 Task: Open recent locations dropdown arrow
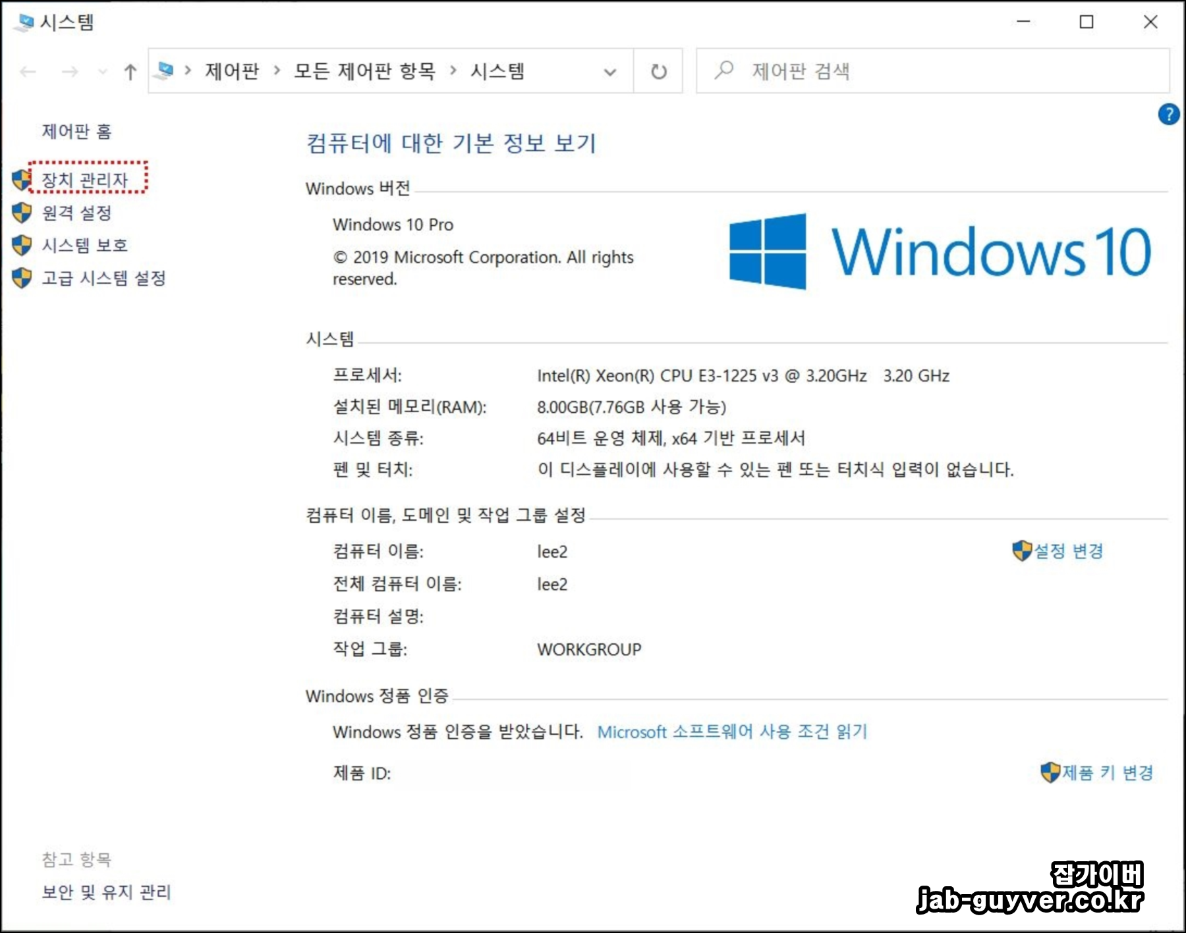coord(102,71)
